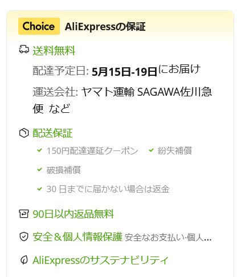The width and height of the screenshot is (245, 277).
Task: Open the 安全＆個人情報保護 link
Action: coord(77,237)
